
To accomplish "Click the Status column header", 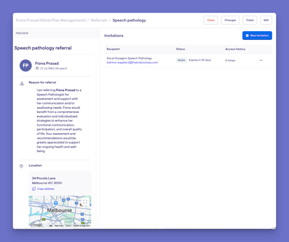I will [x=180, y=49].
